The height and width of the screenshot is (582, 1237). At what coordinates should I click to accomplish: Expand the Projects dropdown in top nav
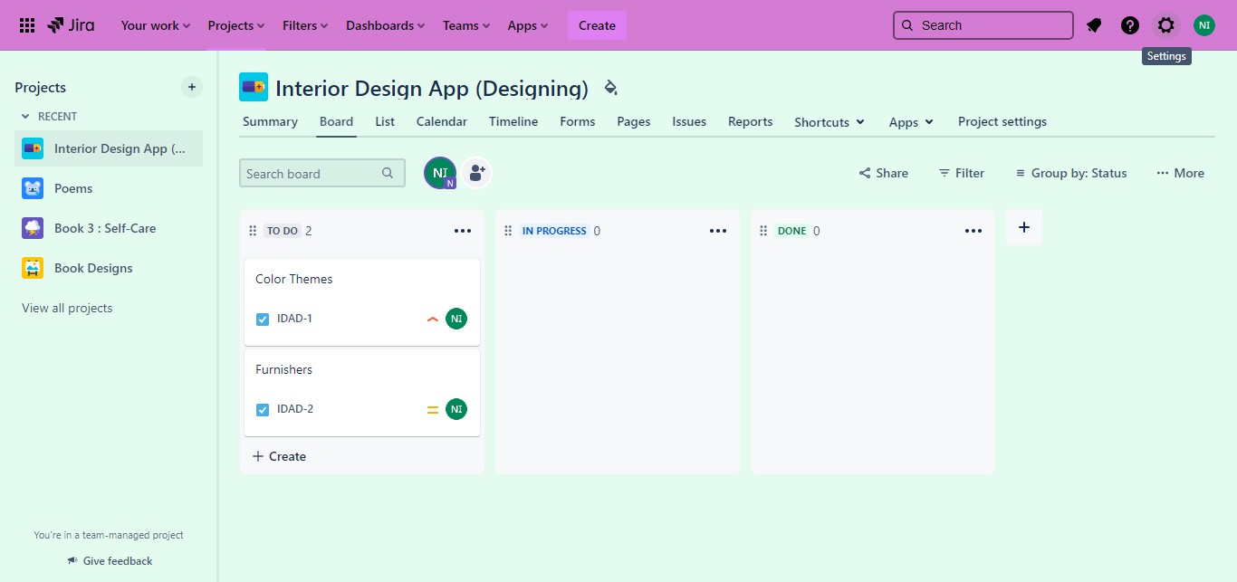point(236,25)
